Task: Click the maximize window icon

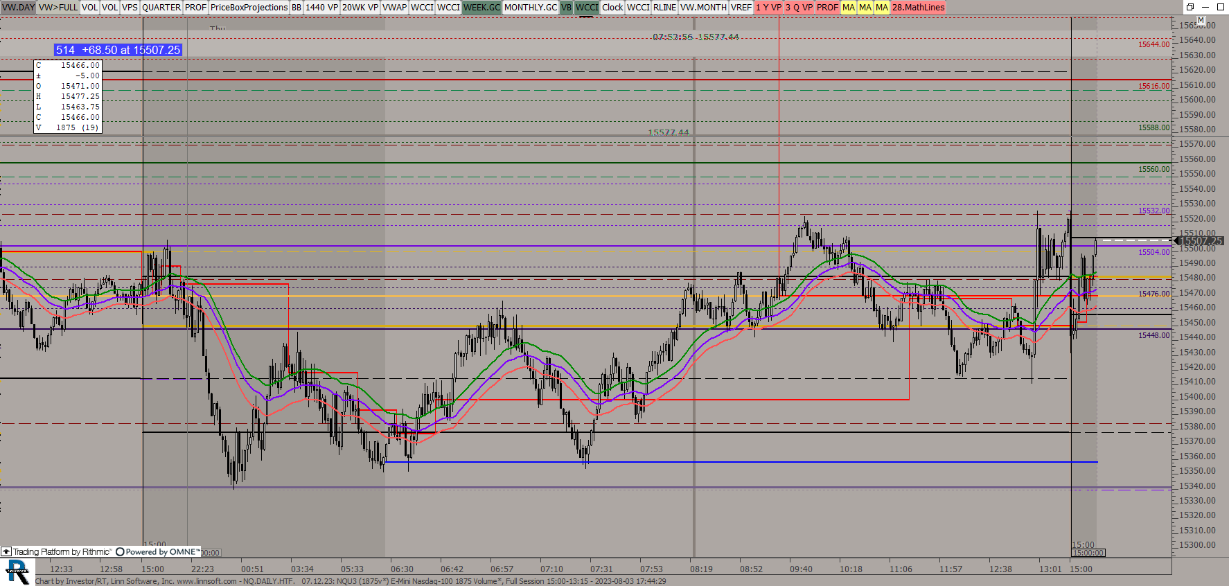Action: click(1221, 7)
